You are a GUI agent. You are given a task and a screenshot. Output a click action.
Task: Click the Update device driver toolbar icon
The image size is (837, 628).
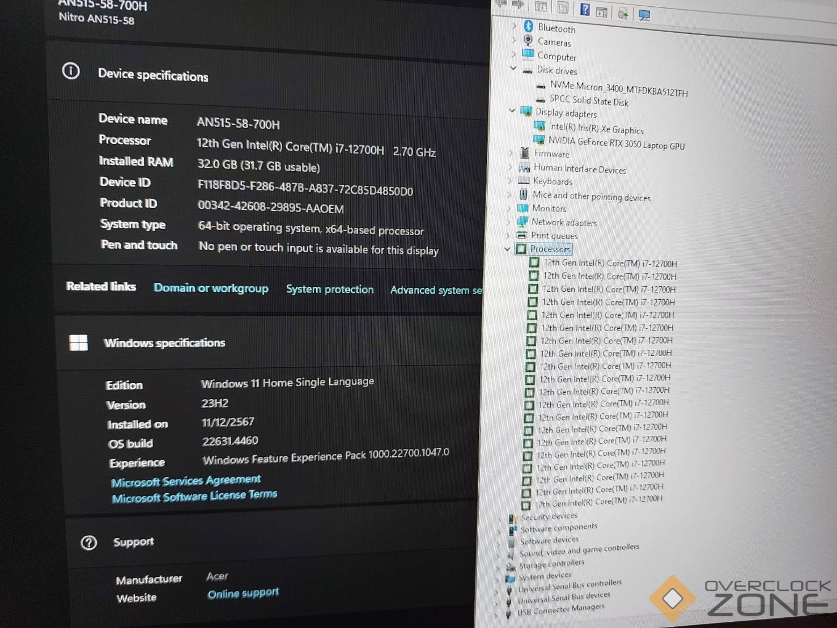pos(623,14)
